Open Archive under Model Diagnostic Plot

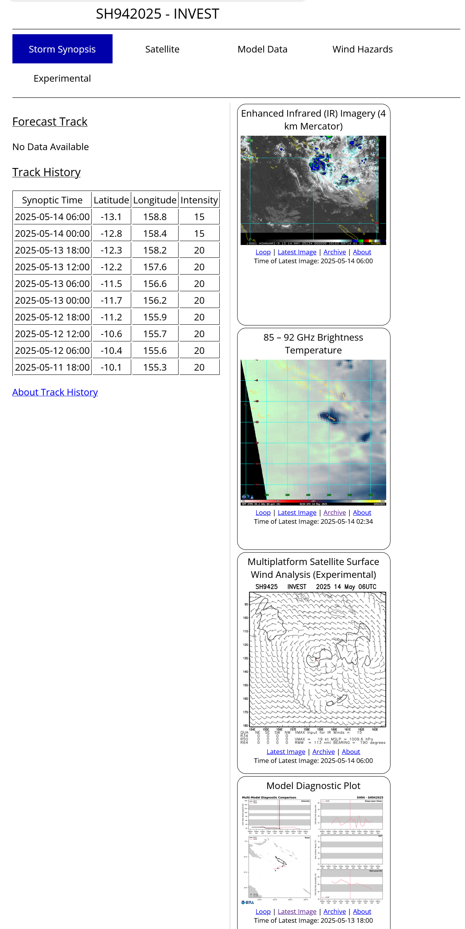pos(335,912)
